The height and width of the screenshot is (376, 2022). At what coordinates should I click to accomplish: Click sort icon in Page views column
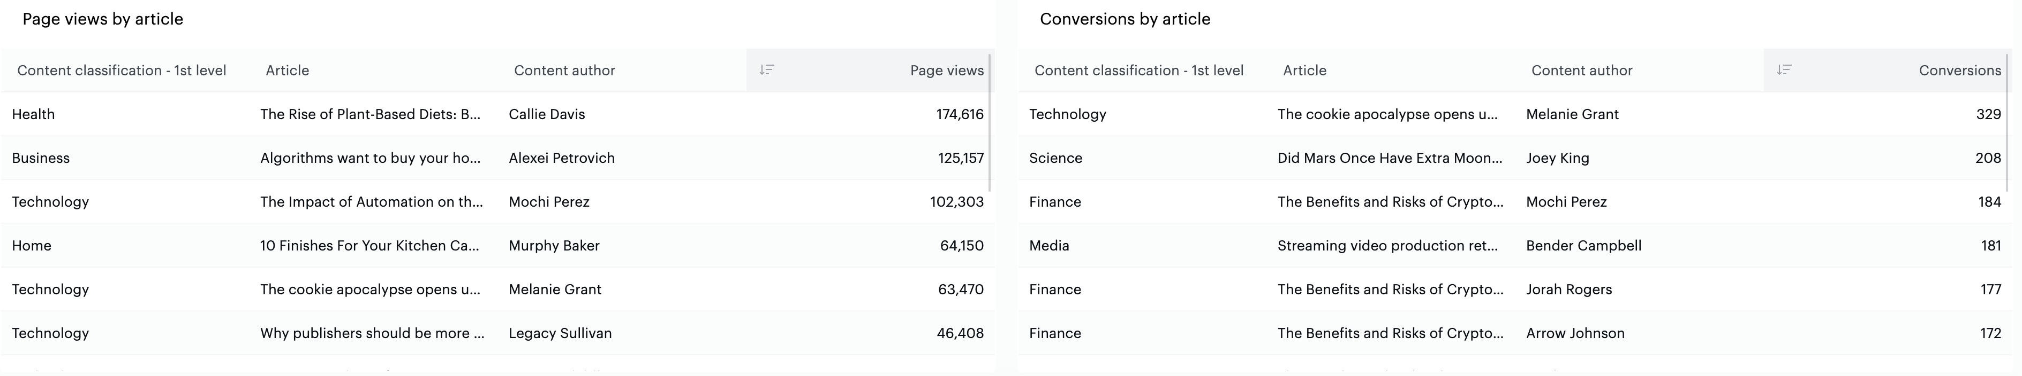767,70
